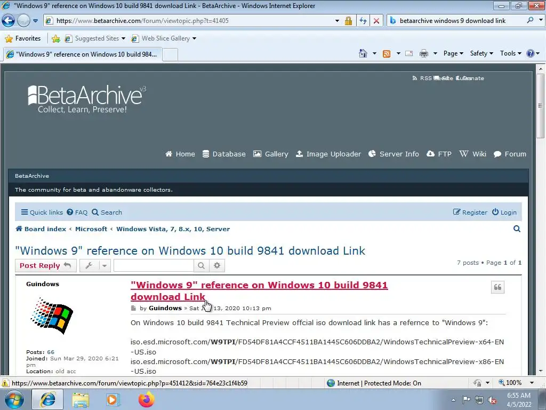Expand the Print dropdown arrow
This screenshot has width=546, height=410.
(435, 54)
